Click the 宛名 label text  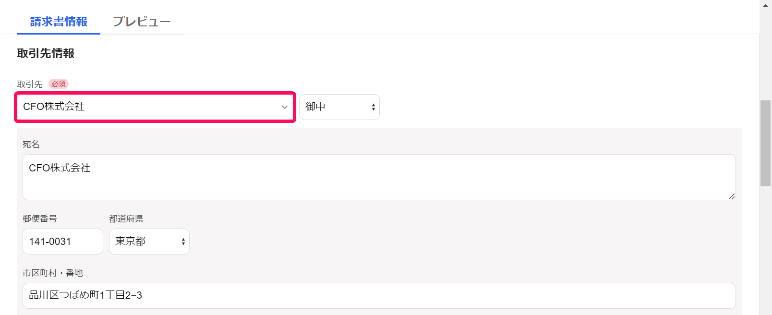tap(31, 144)
